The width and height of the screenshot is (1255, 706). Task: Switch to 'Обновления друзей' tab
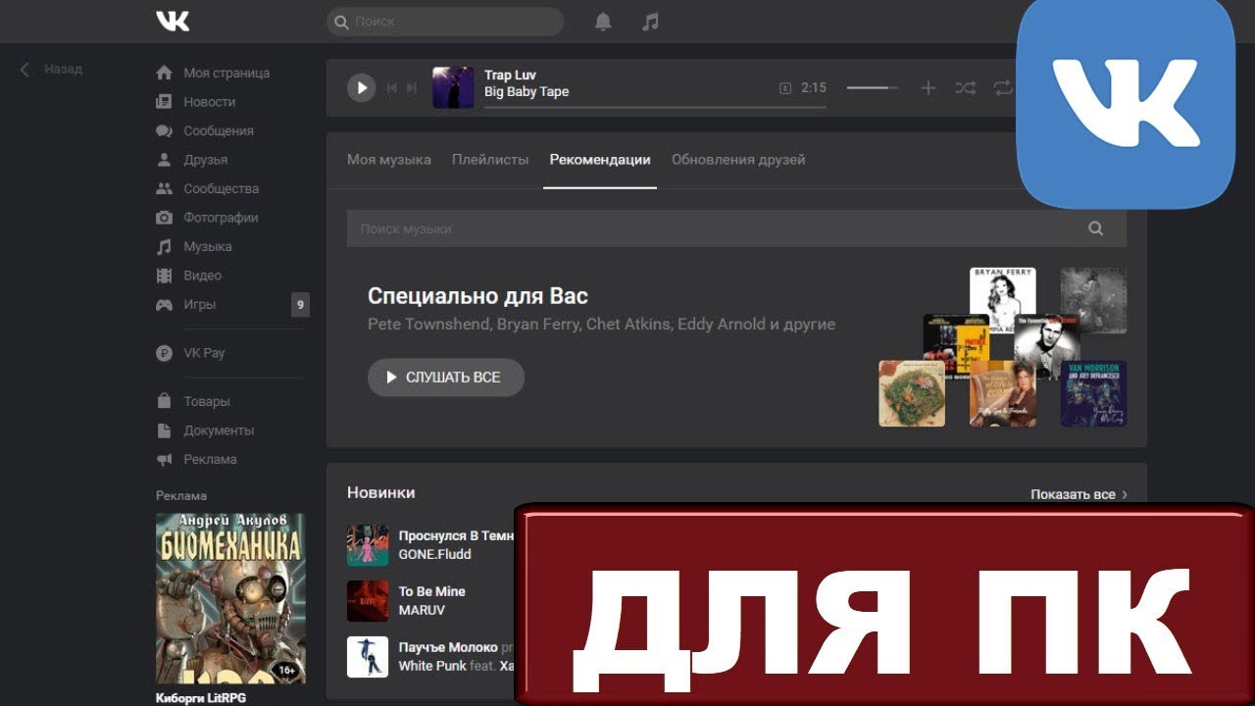pyautogui.click(x=738, y=160)
